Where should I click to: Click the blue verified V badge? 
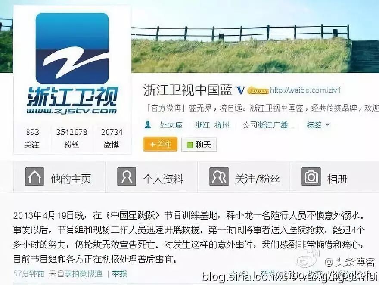(x=241, y=90)
